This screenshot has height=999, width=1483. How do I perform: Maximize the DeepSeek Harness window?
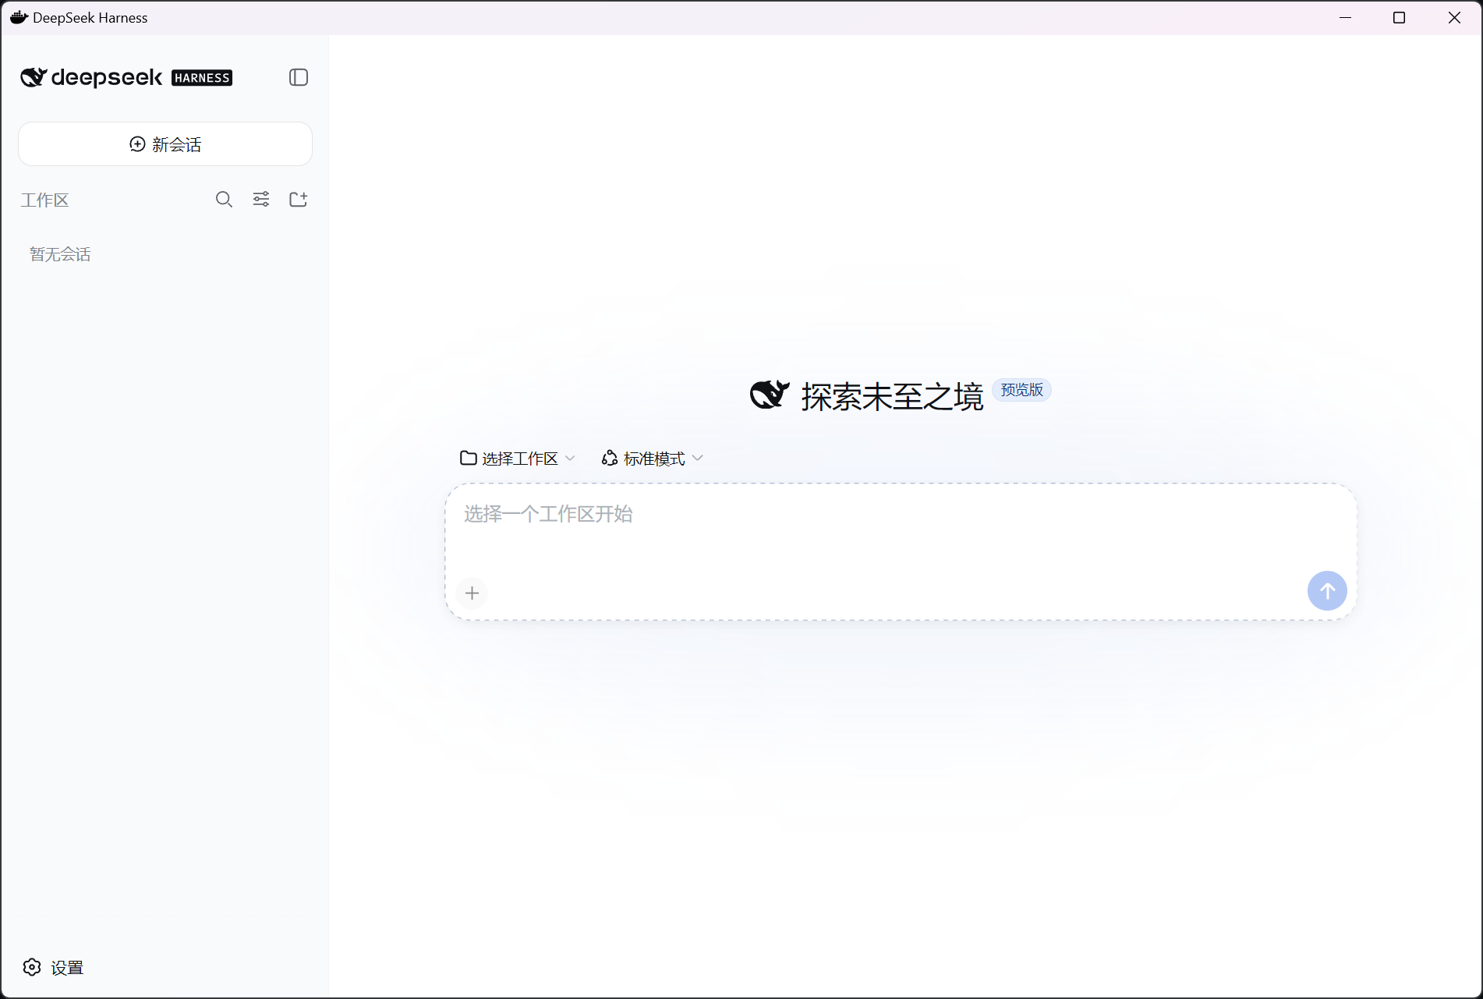pyautogui.click(x=1399, y=17)
